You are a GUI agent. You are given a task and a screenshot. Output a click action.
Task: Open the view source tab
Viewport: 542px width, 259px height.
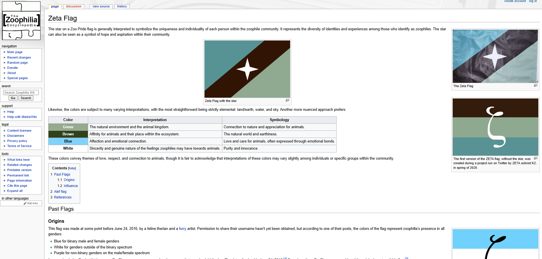(x=101, y=6)
